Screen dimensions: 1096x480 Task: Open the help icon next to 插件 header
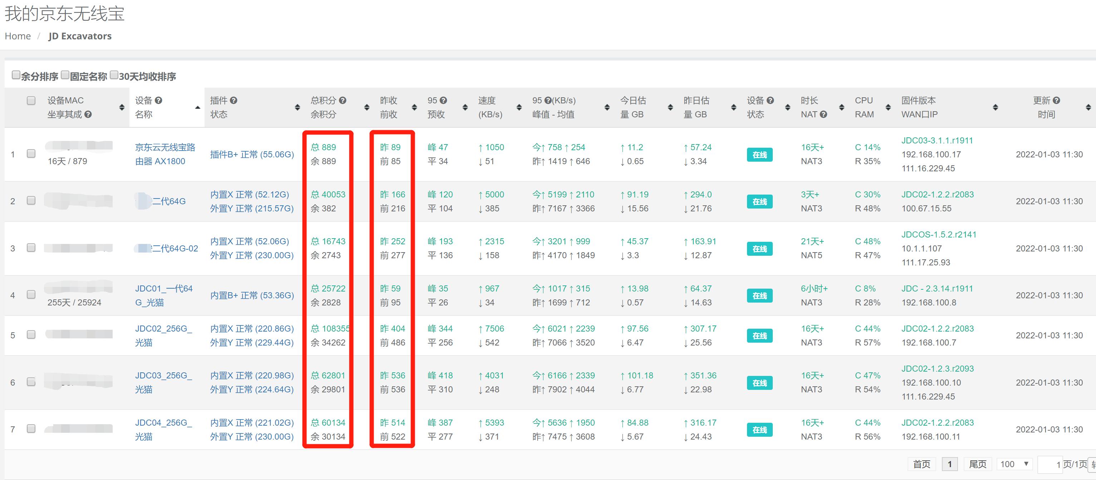(x=233, y=101)
